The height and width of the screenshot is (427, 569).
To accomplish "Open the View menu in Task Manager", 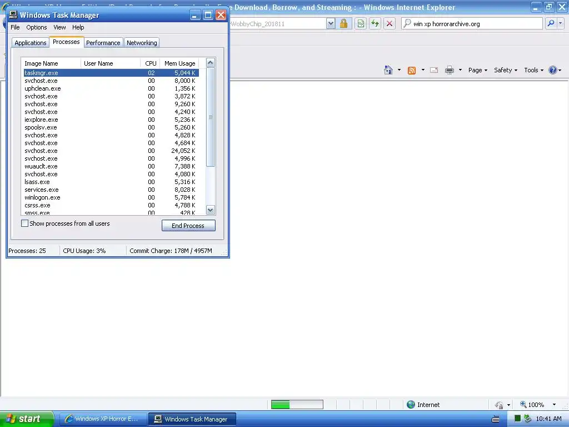I will [59, 27].
